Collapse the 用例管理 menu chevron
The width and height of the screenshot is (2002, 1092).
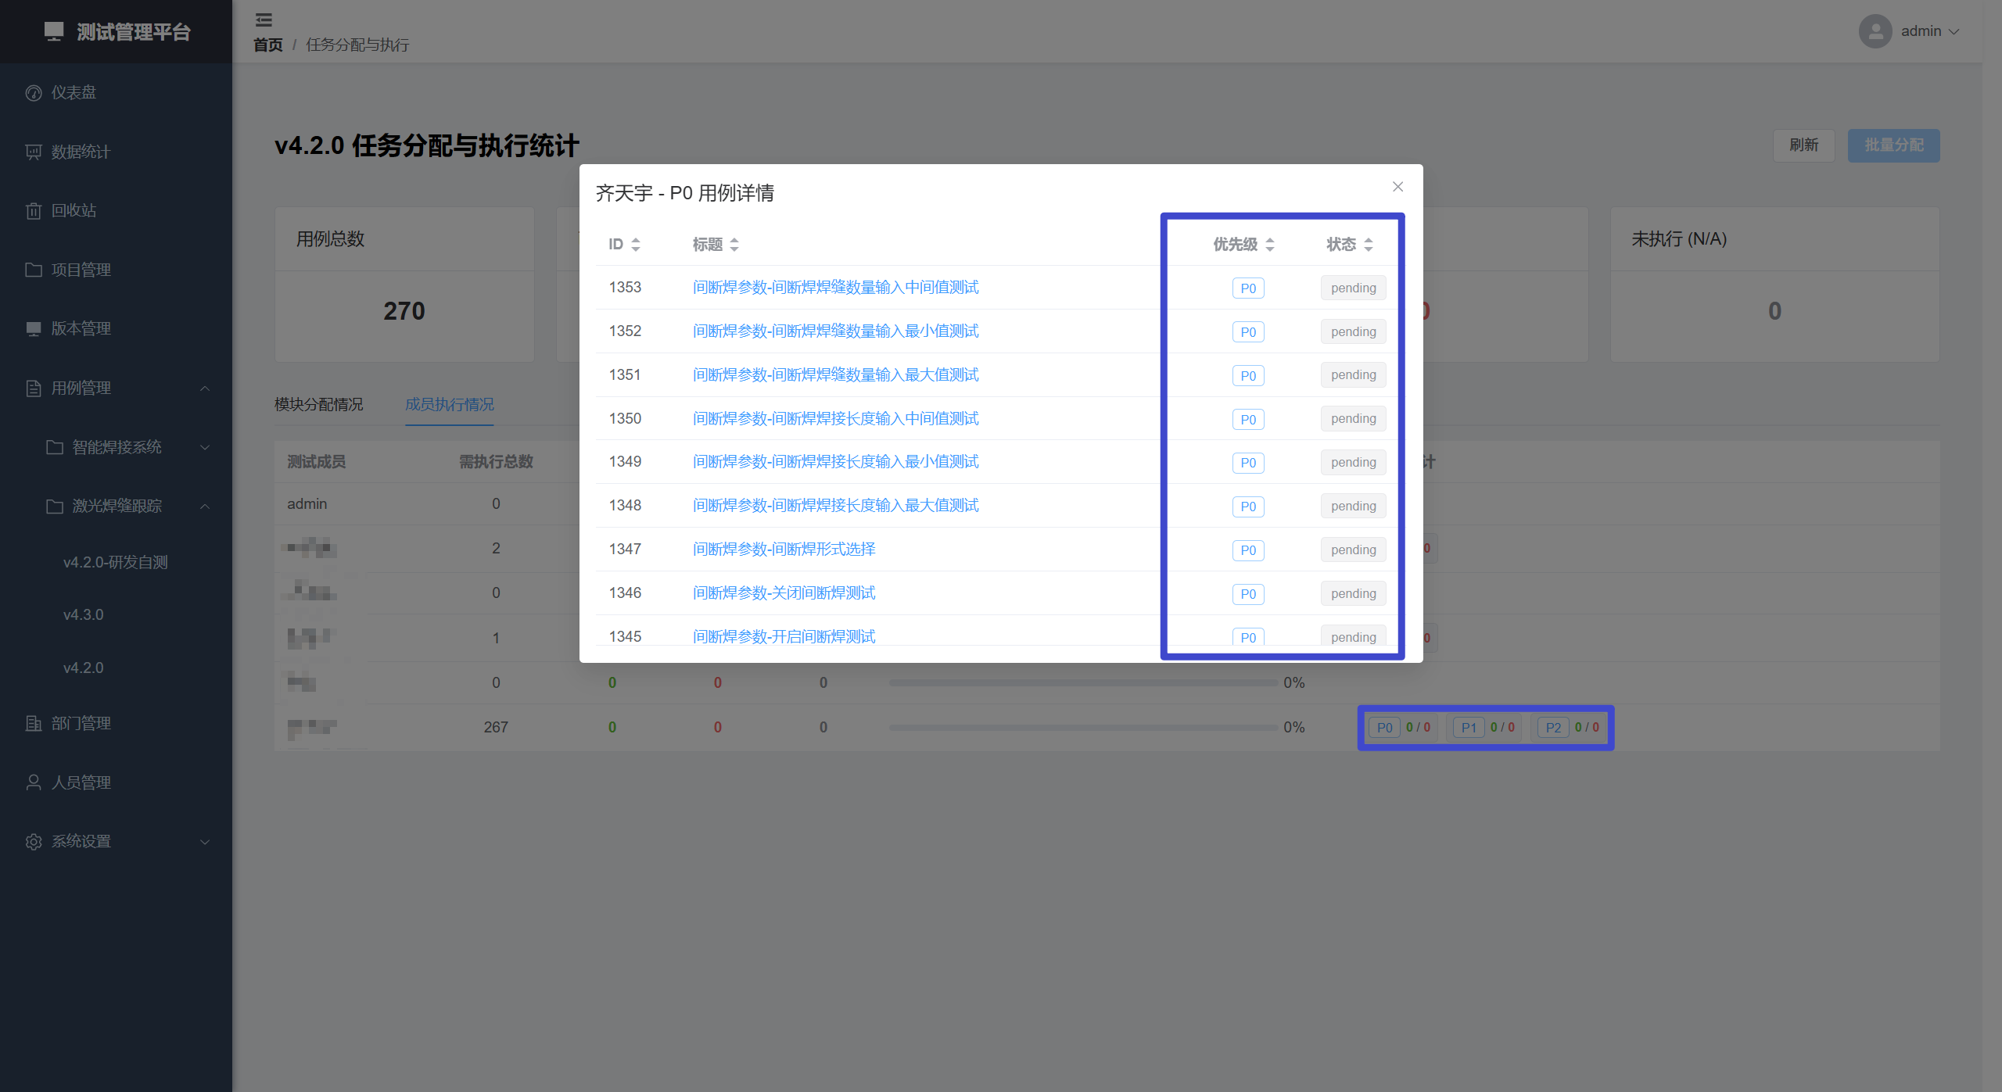tap(205, 388)
